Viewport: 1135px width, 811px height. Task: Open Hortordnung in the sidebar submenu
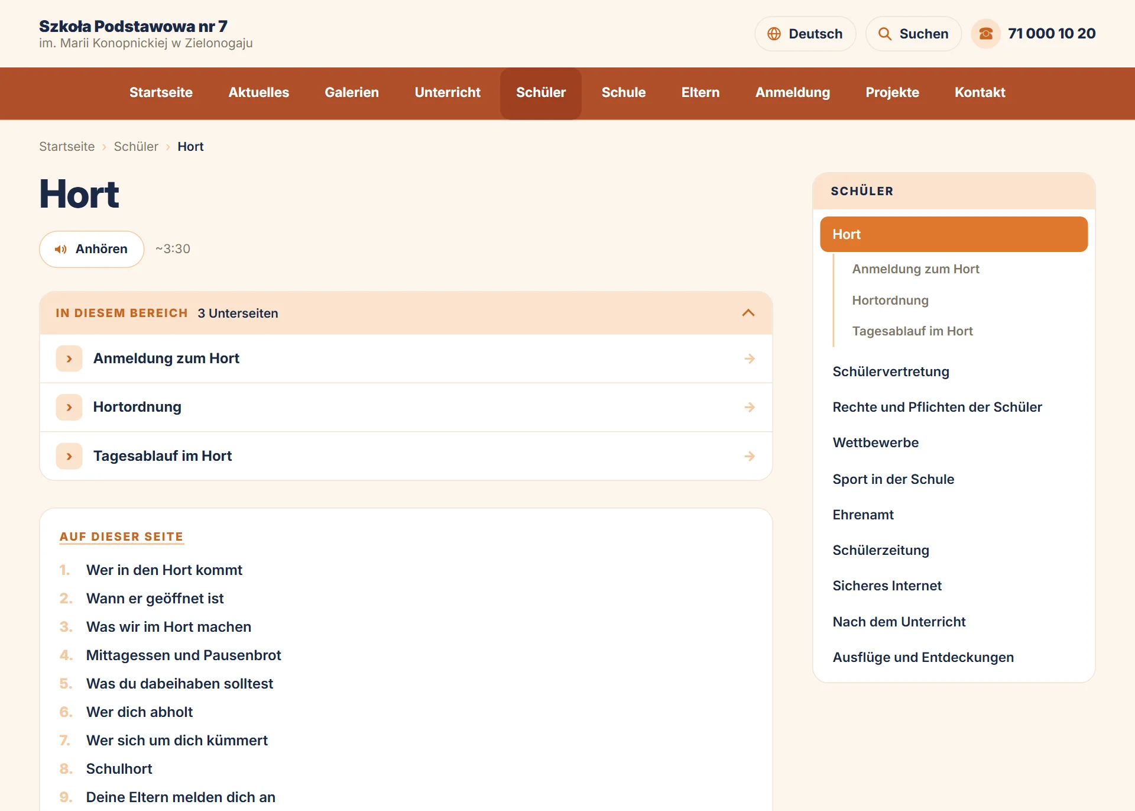coord(890,301)
